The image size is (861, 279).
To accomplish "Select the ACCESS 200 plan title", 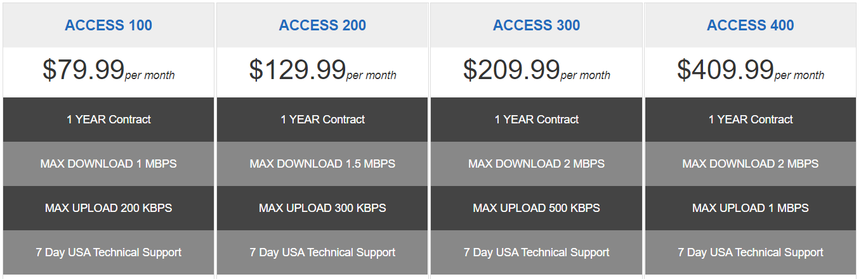I will 322,25.
